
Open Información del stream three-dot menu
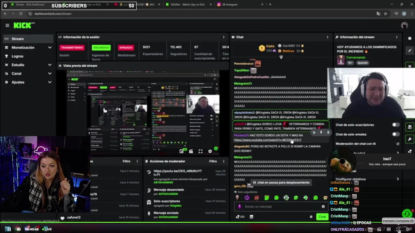click(x=397, y=37)
